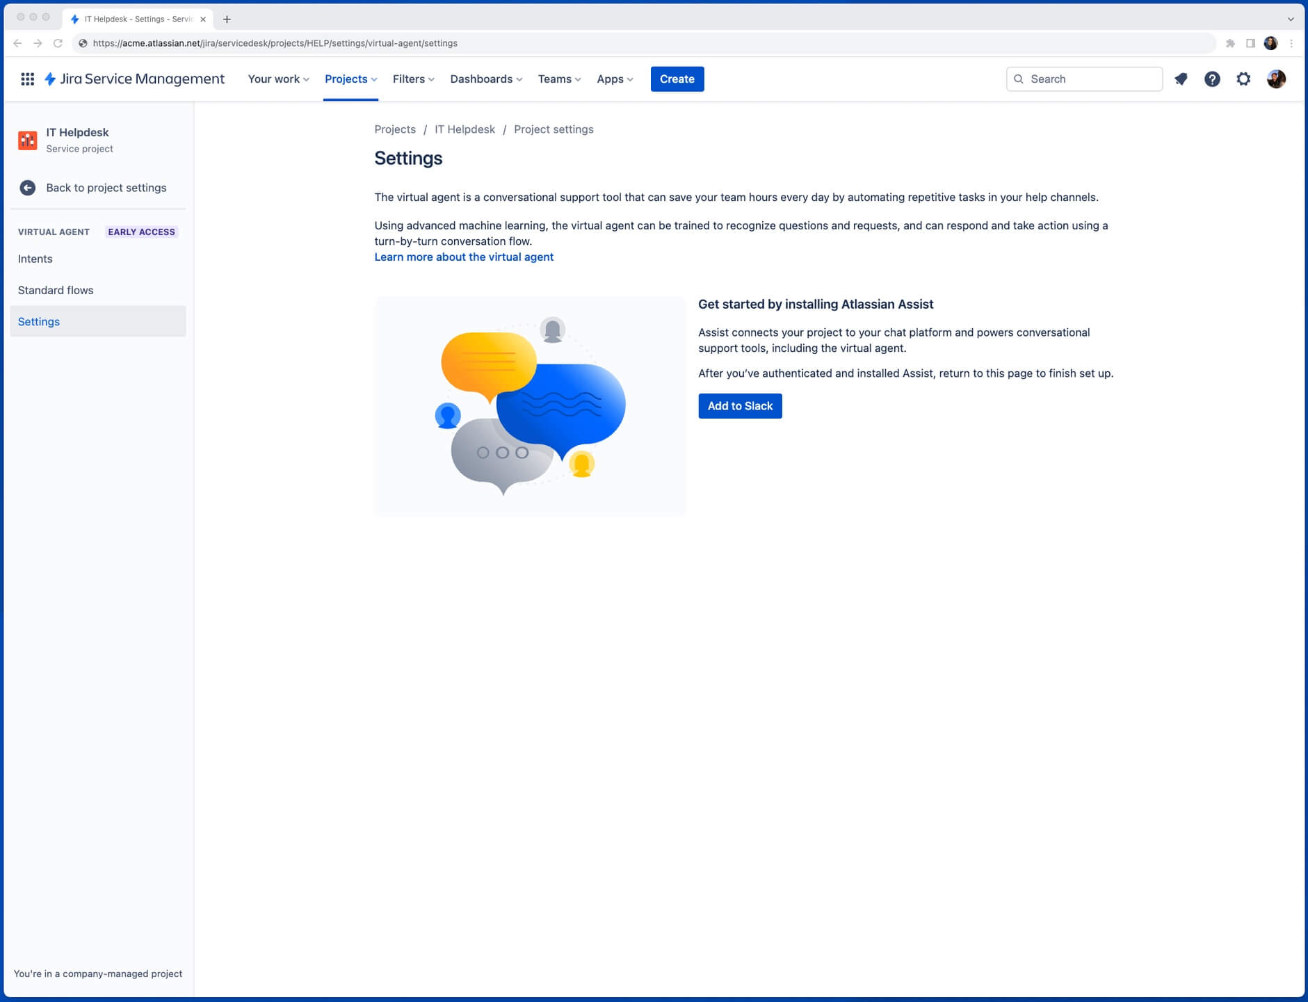This screenshot has width=1308, height=1002.
Task: Click the Back to project settings arrow
Action: click(x=27, y=188)
